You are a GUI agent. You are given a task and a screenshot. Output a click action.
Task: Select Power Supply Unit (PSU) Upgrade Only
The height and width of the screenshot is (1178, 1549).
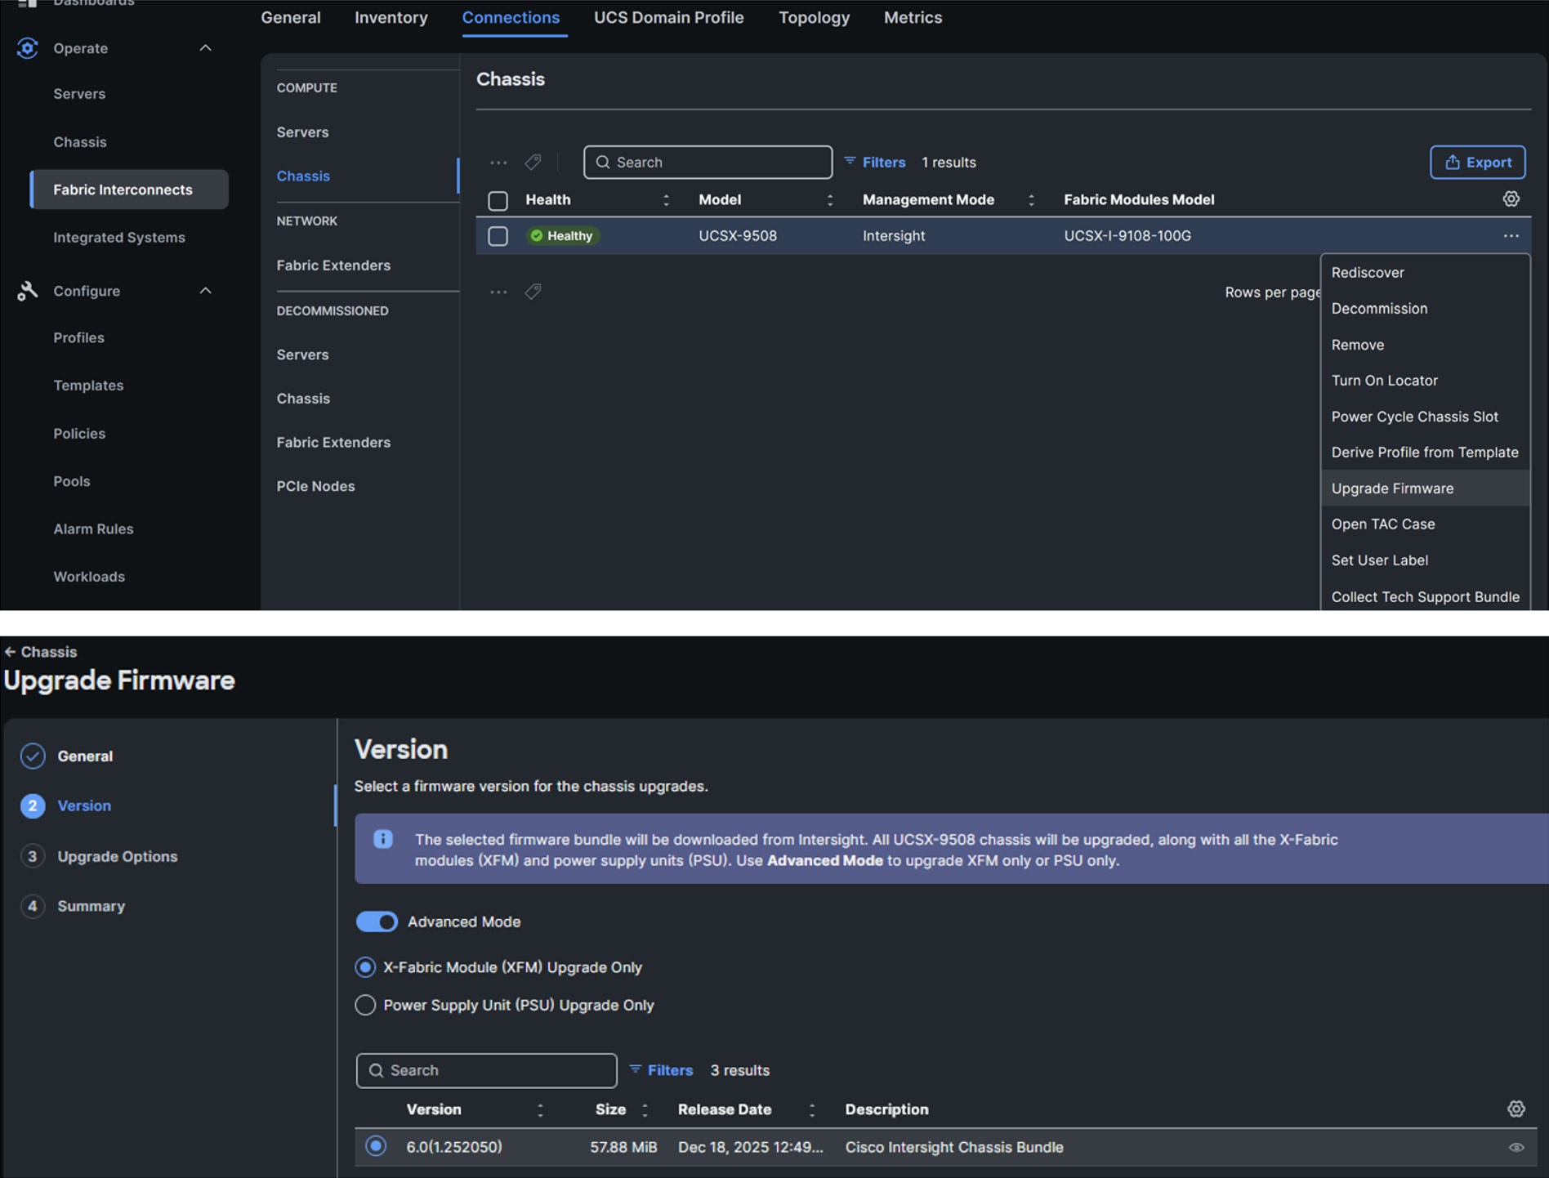(365, 1005)
